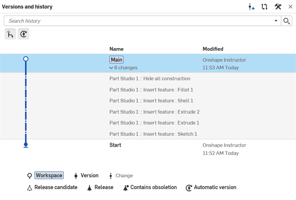Close the Versions and history panel
The image size is (296, 200).
pos(291,7)
